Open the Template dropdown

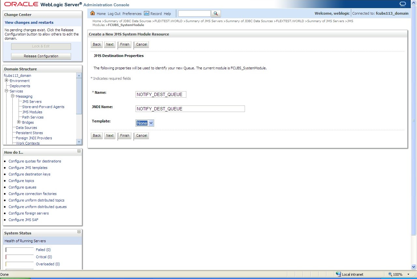click(145, 123)
